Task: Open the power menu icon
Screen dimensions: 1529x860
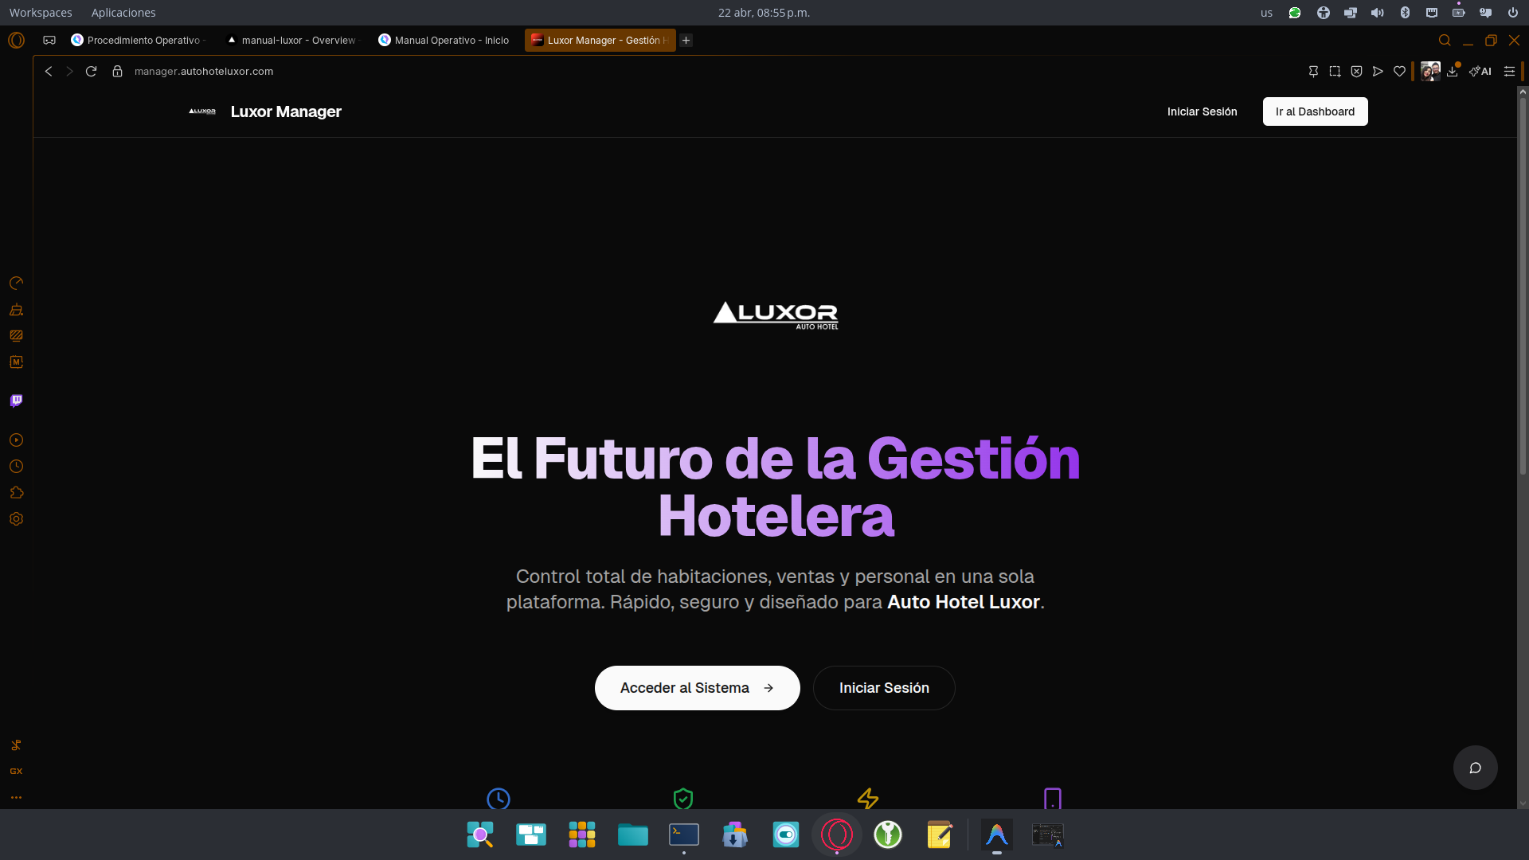Action: (x=1513, y=13)
